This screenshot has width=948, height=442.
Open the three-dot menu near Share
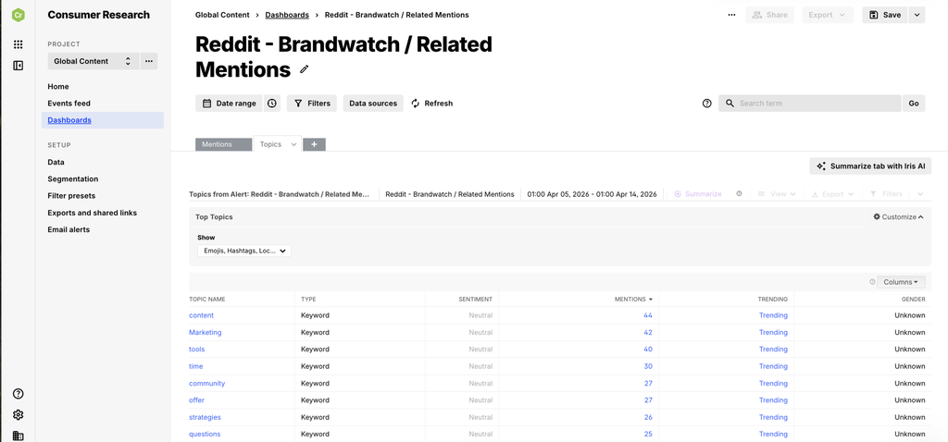tap(731, 15)
